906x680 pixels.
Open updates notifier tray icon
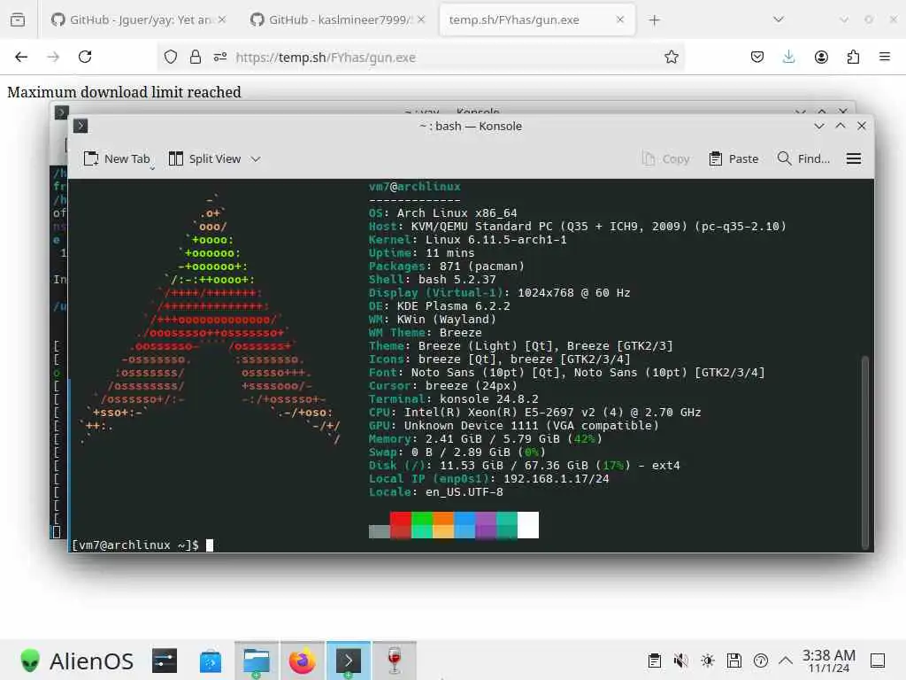(761, 661)
